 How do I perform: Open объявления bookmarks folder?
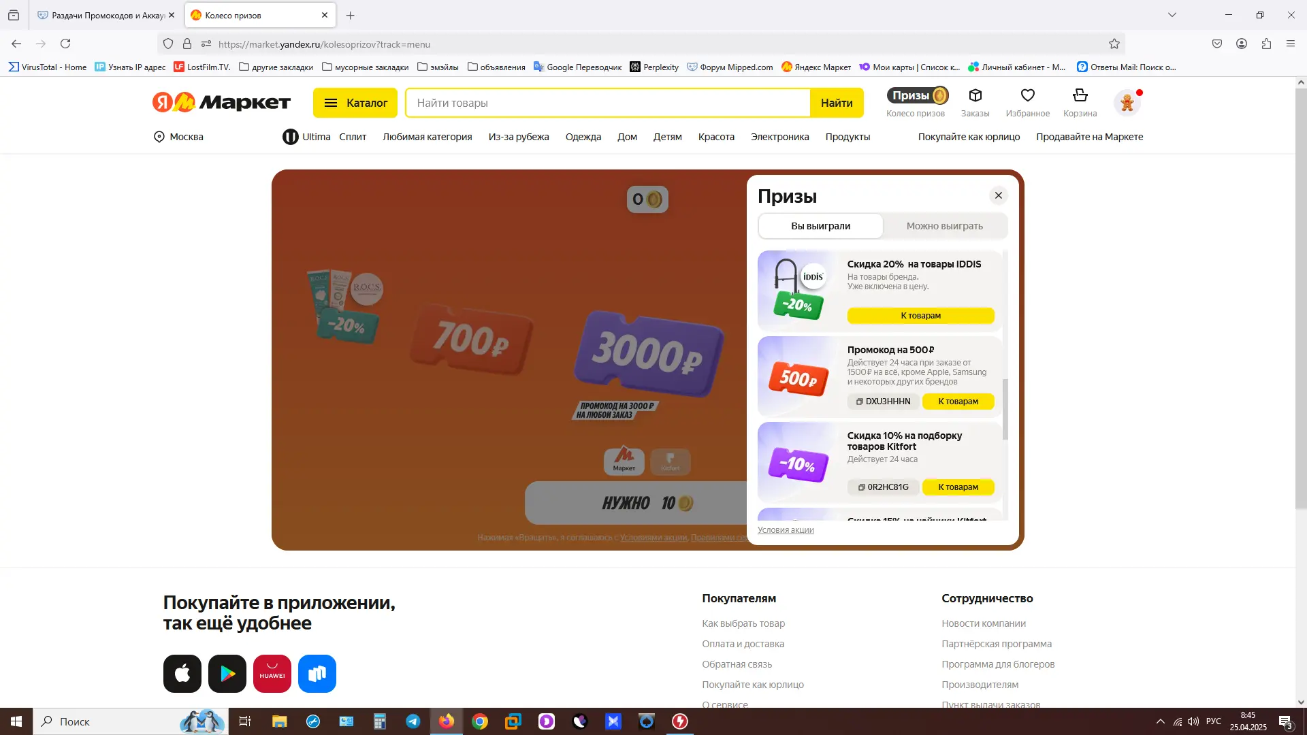(x=496, y=67)
